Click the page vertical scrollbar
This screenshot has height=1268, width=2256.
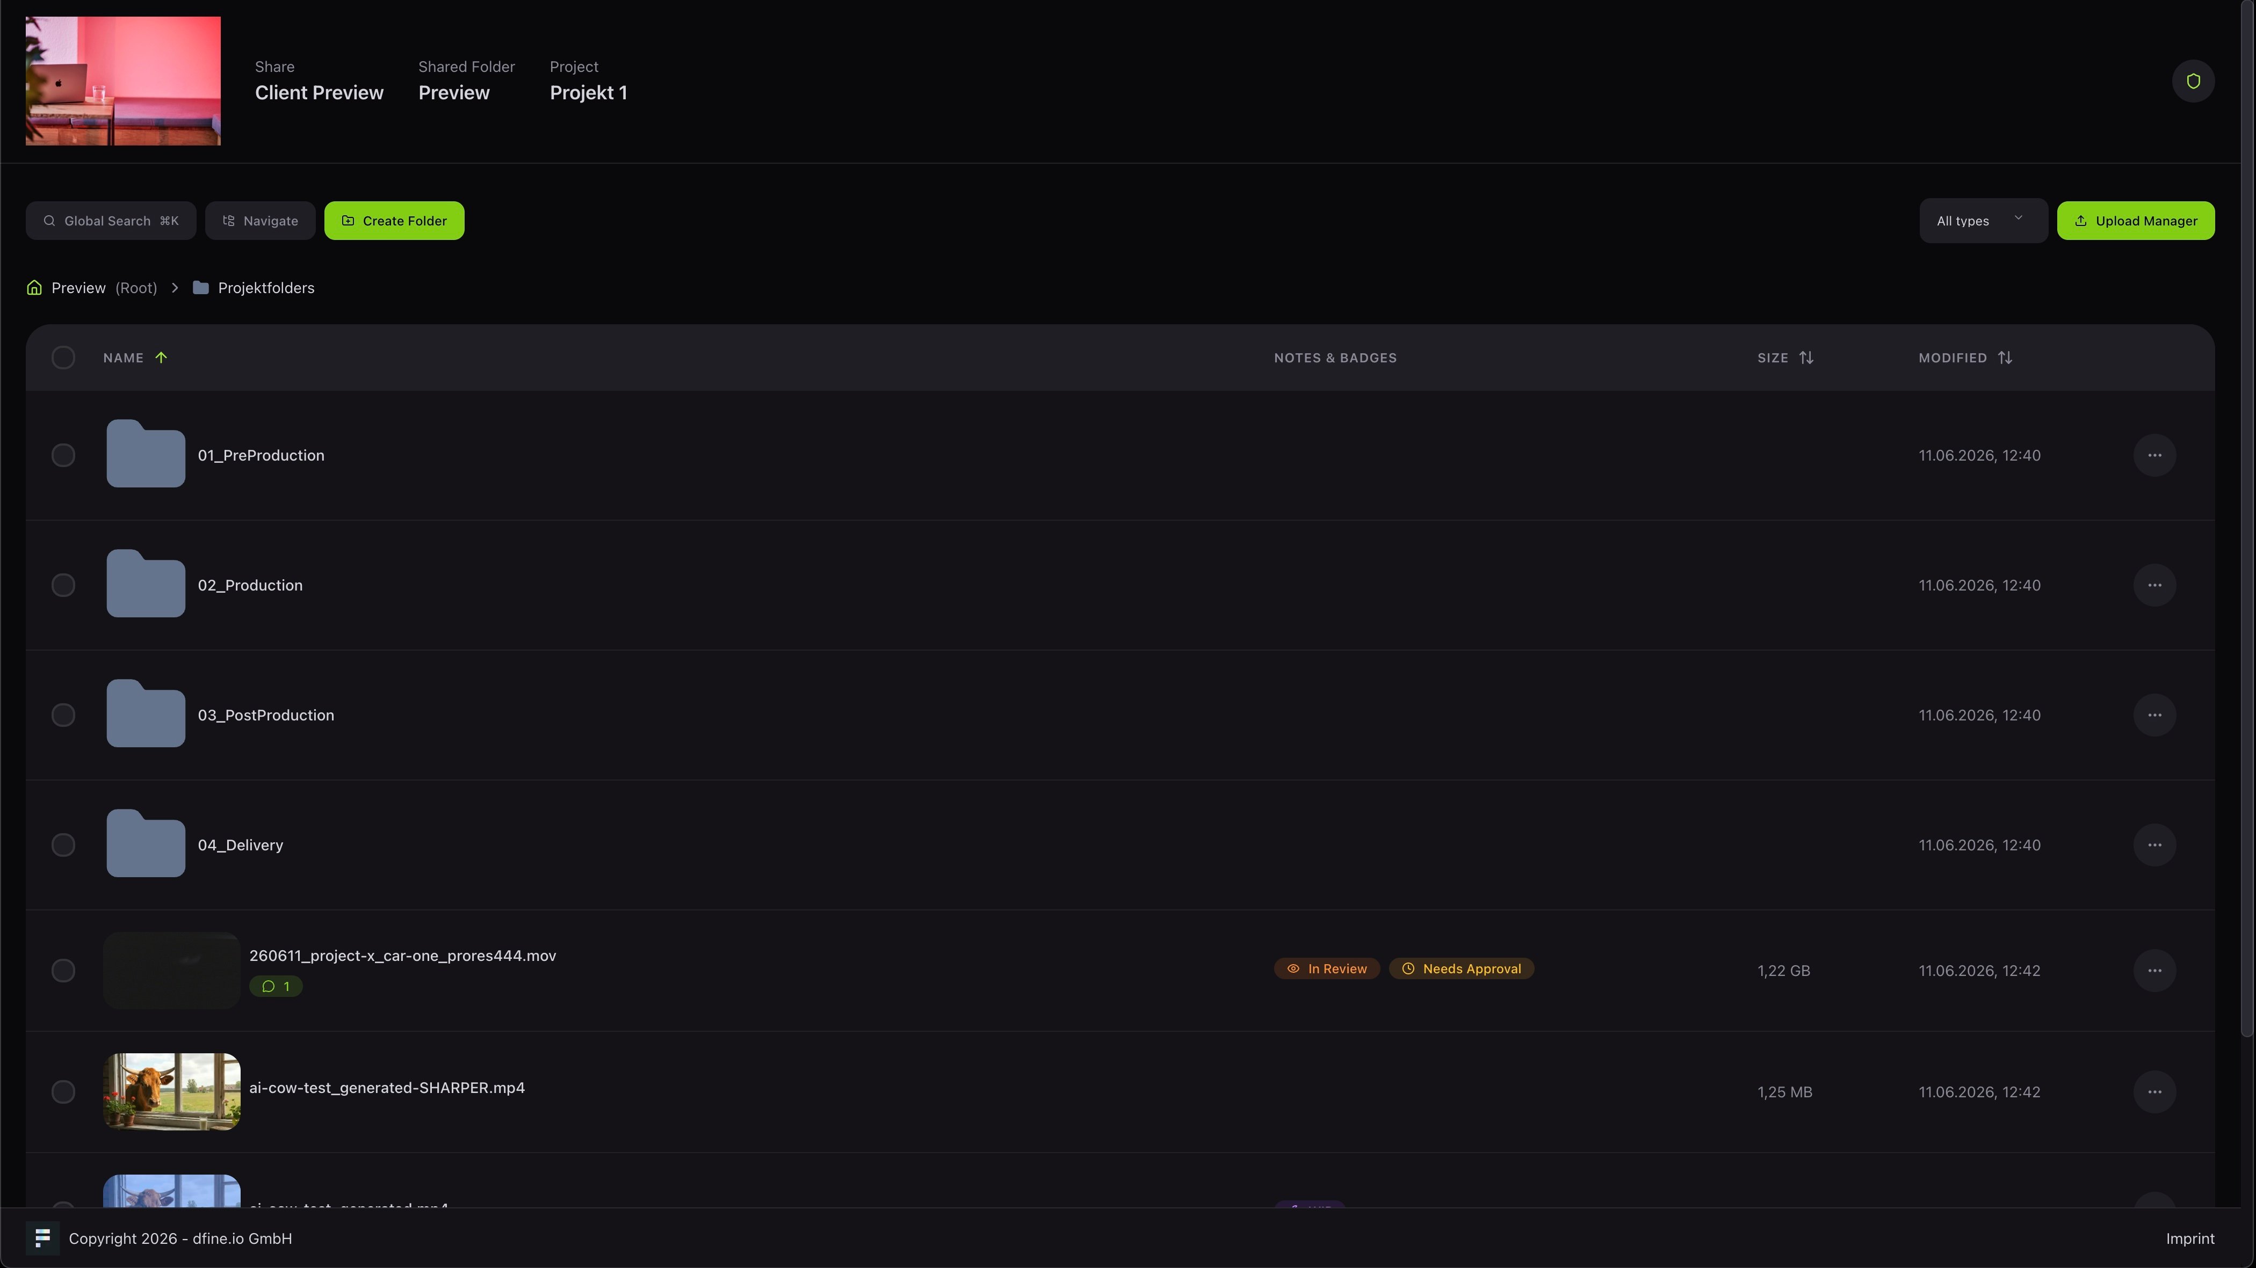[x=2247, y=520]
